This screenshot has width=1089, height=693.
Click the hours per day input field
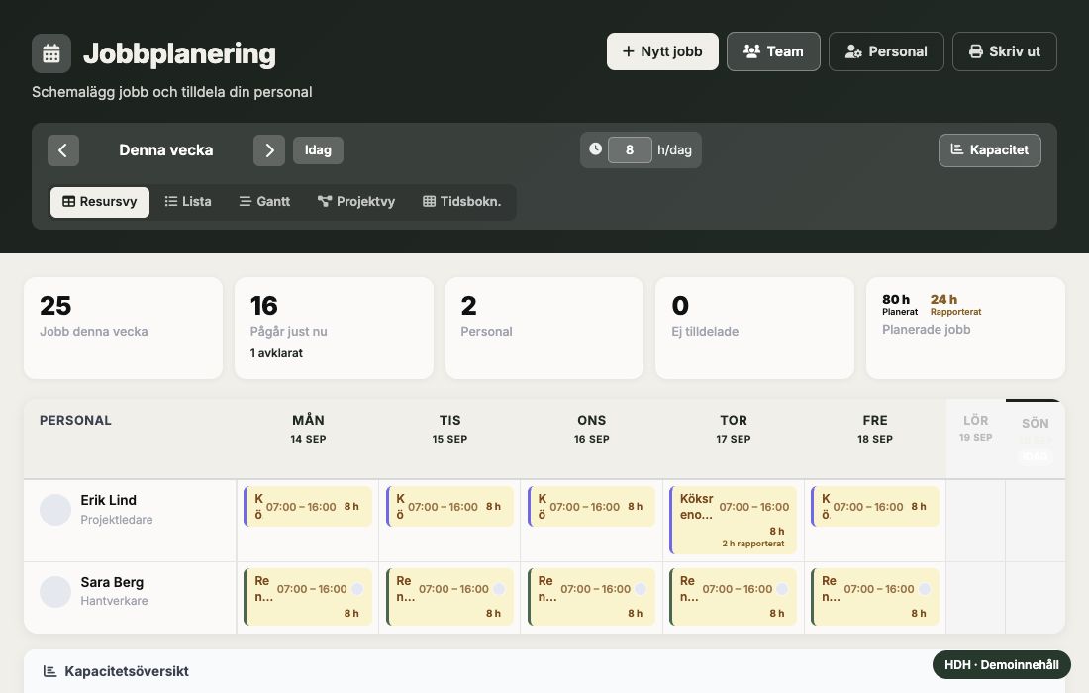click(630, 150)
